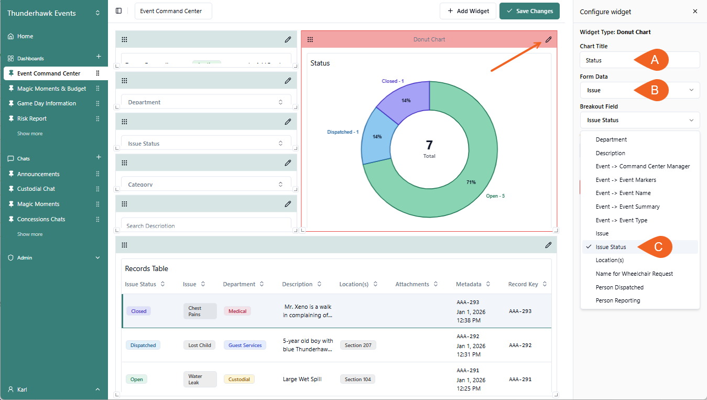Image resolution: width=707 pixels, height=400 pixels.
Task: Choose Department from breakout field list
Action: pos(611,139)
